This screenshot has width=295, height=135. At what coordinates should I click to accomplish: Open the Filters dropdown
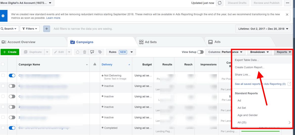pos(30,29)
